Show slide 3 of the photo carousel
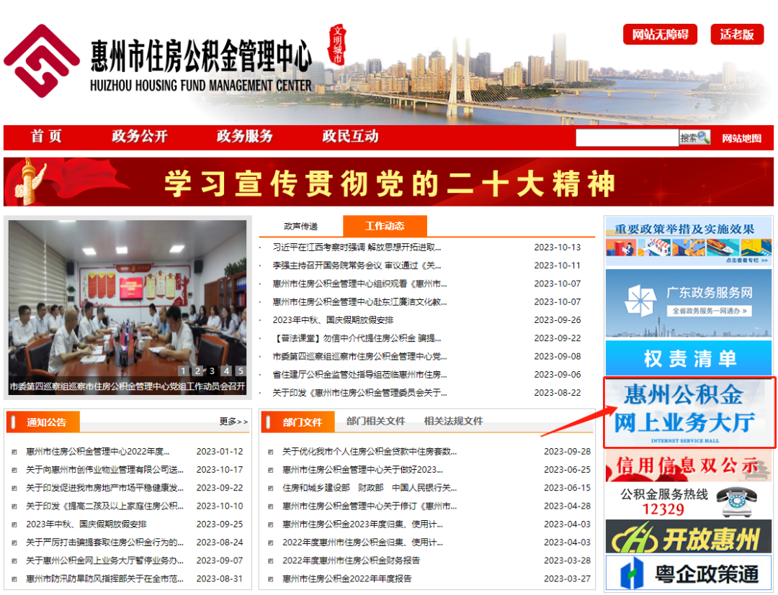Screen dimensions: 778x595 (212, 371)
